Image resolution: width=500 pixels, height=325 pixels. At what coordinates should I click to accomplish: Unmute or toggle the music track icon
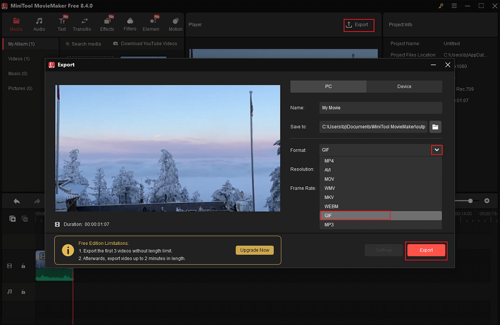coord(9,291)
